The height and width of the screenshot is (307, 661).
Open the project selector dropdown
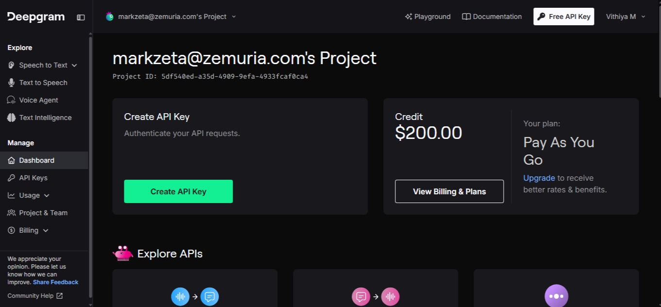tap(171, 17)
